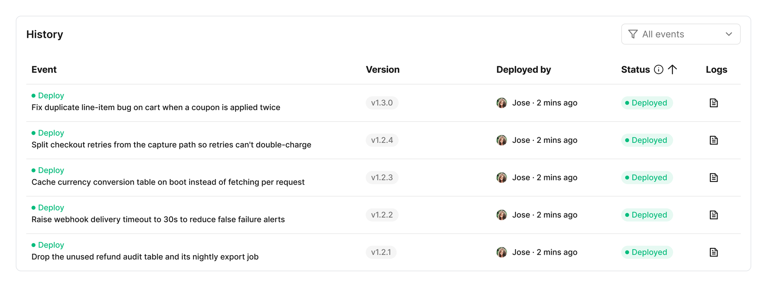Open logs for version v1.2.1

pos(714,253)
